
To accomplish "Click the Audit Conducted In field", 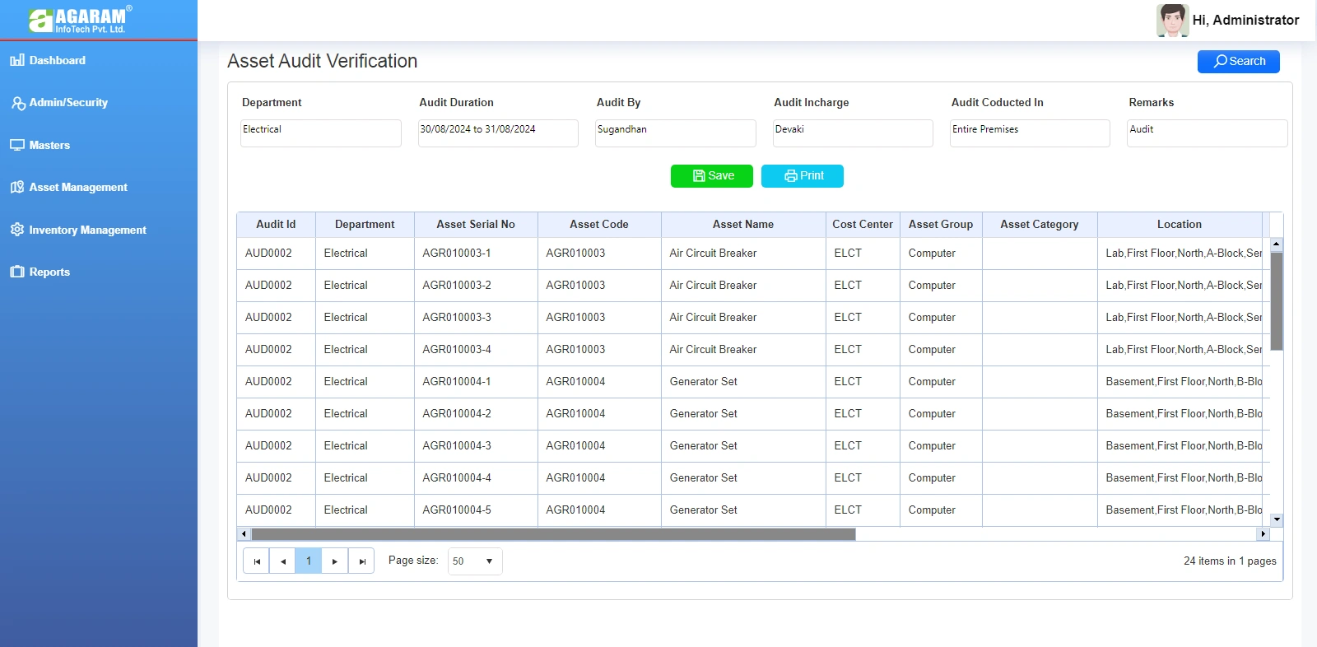I will (x=1030, y=133).
